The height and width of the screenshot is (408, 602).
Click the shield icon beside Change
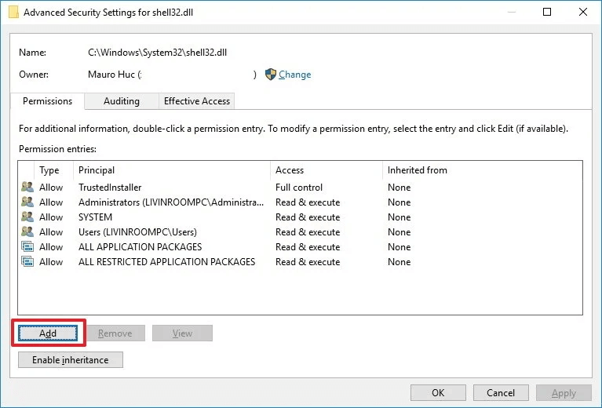point(271,75)
